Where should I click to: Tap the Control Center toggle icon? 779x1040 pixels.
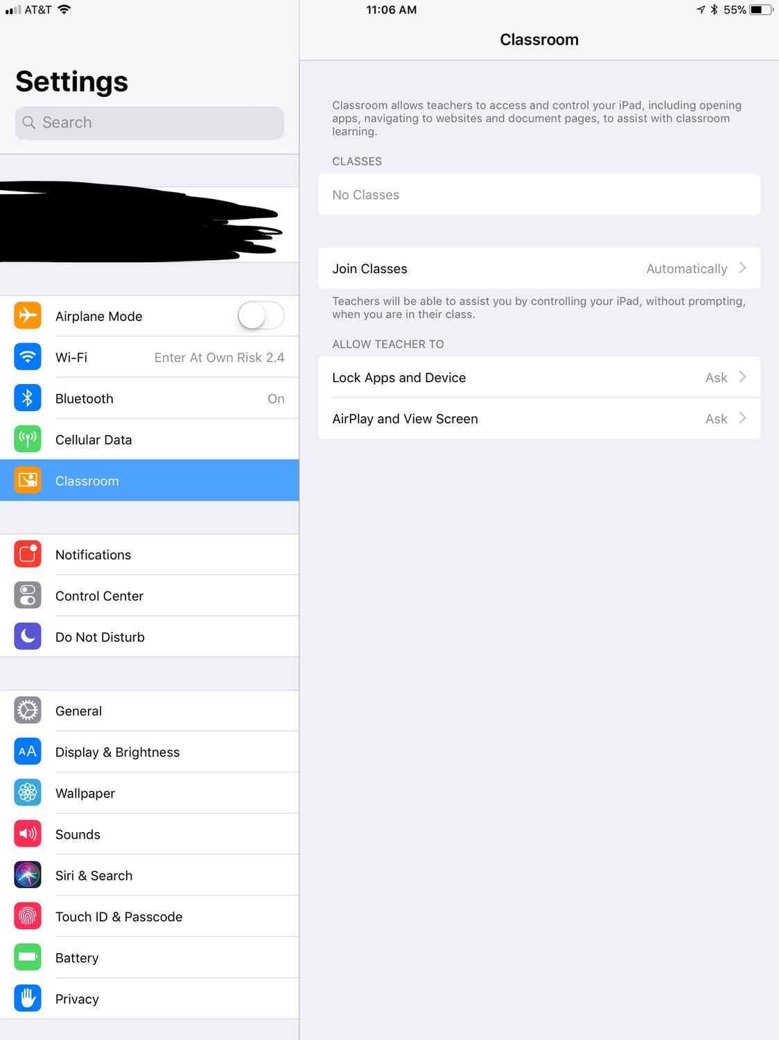[28, 596]
